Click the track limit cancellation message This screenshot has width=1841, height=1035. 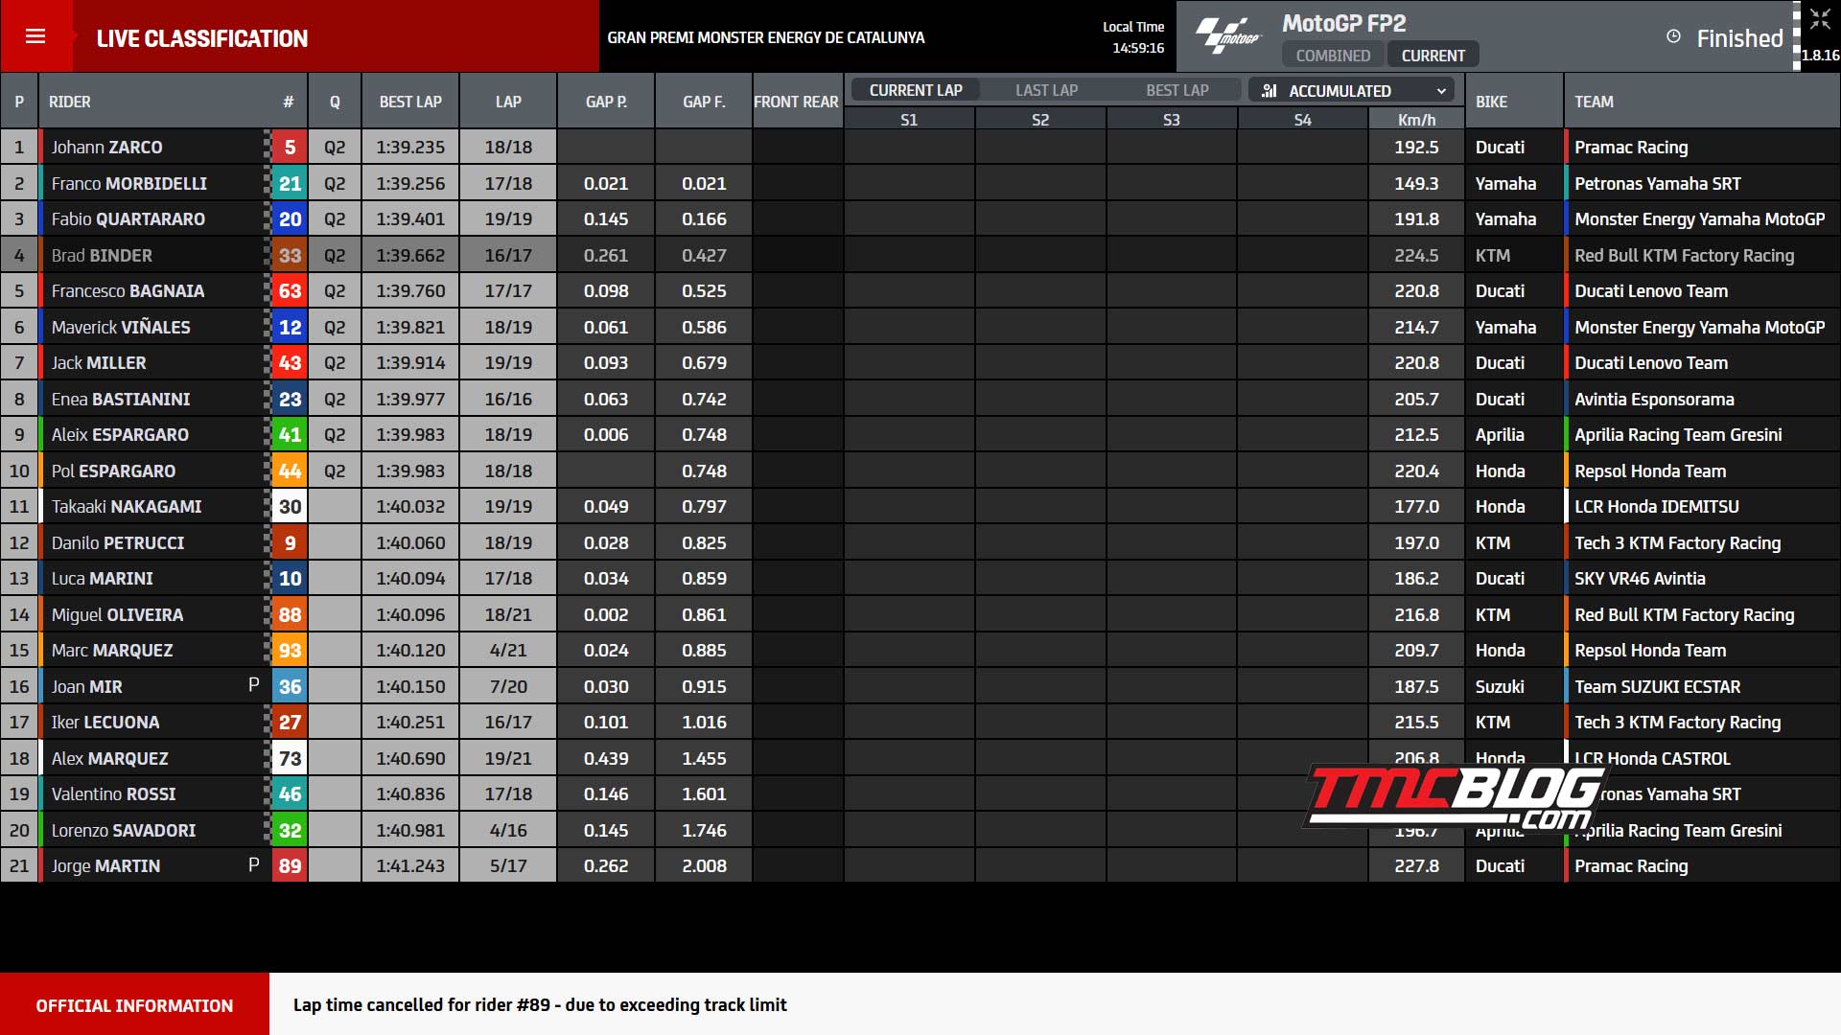(x=540, y=1004)
